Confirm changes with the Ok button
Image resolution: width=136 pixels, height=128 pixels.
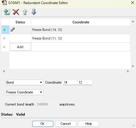[x=43, y=124]
